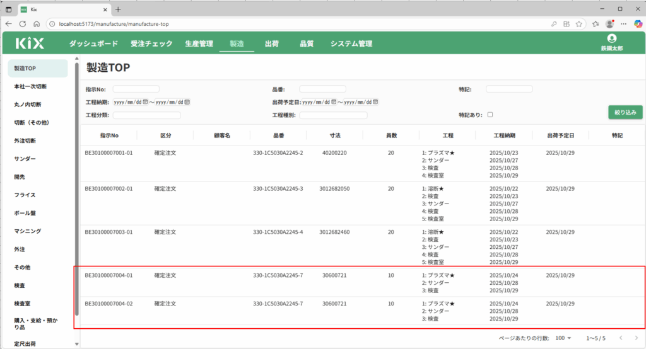Click the 指示No input field

click(x=136, y=89)
